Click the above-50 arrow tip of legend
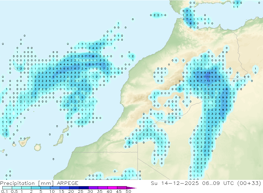 tap(131, 188)
